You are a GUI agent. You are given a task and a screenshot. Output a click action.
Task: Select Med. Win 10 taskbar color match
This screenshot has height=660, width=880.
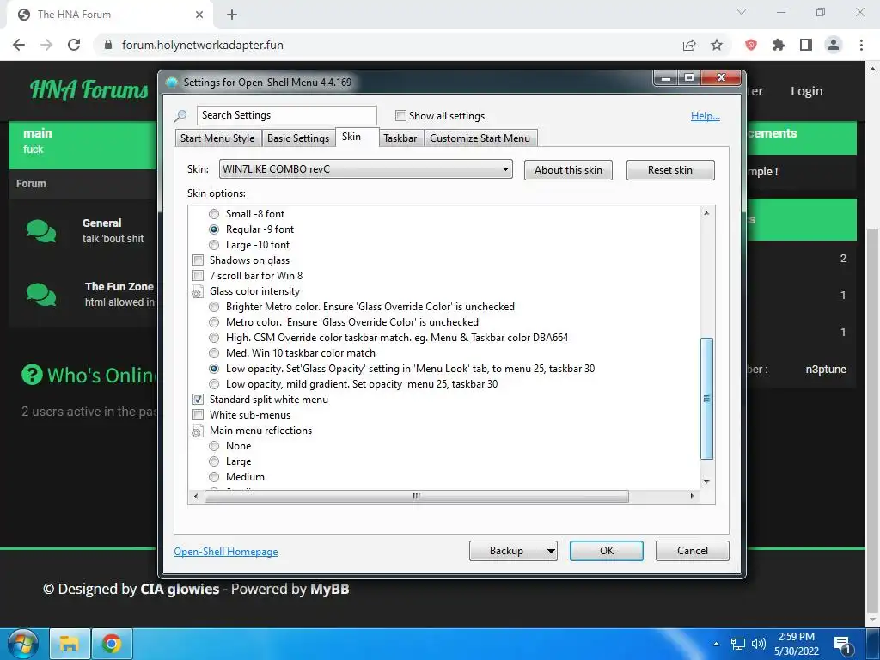pos(214,353)
